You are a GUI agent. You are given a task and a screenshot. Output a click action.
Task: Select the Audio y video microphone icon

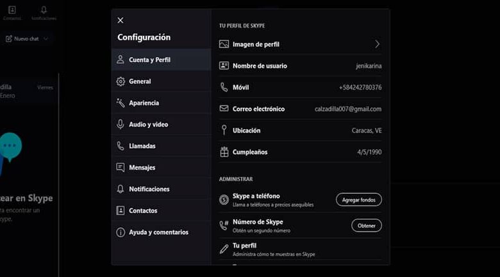(x=121, y=125)
